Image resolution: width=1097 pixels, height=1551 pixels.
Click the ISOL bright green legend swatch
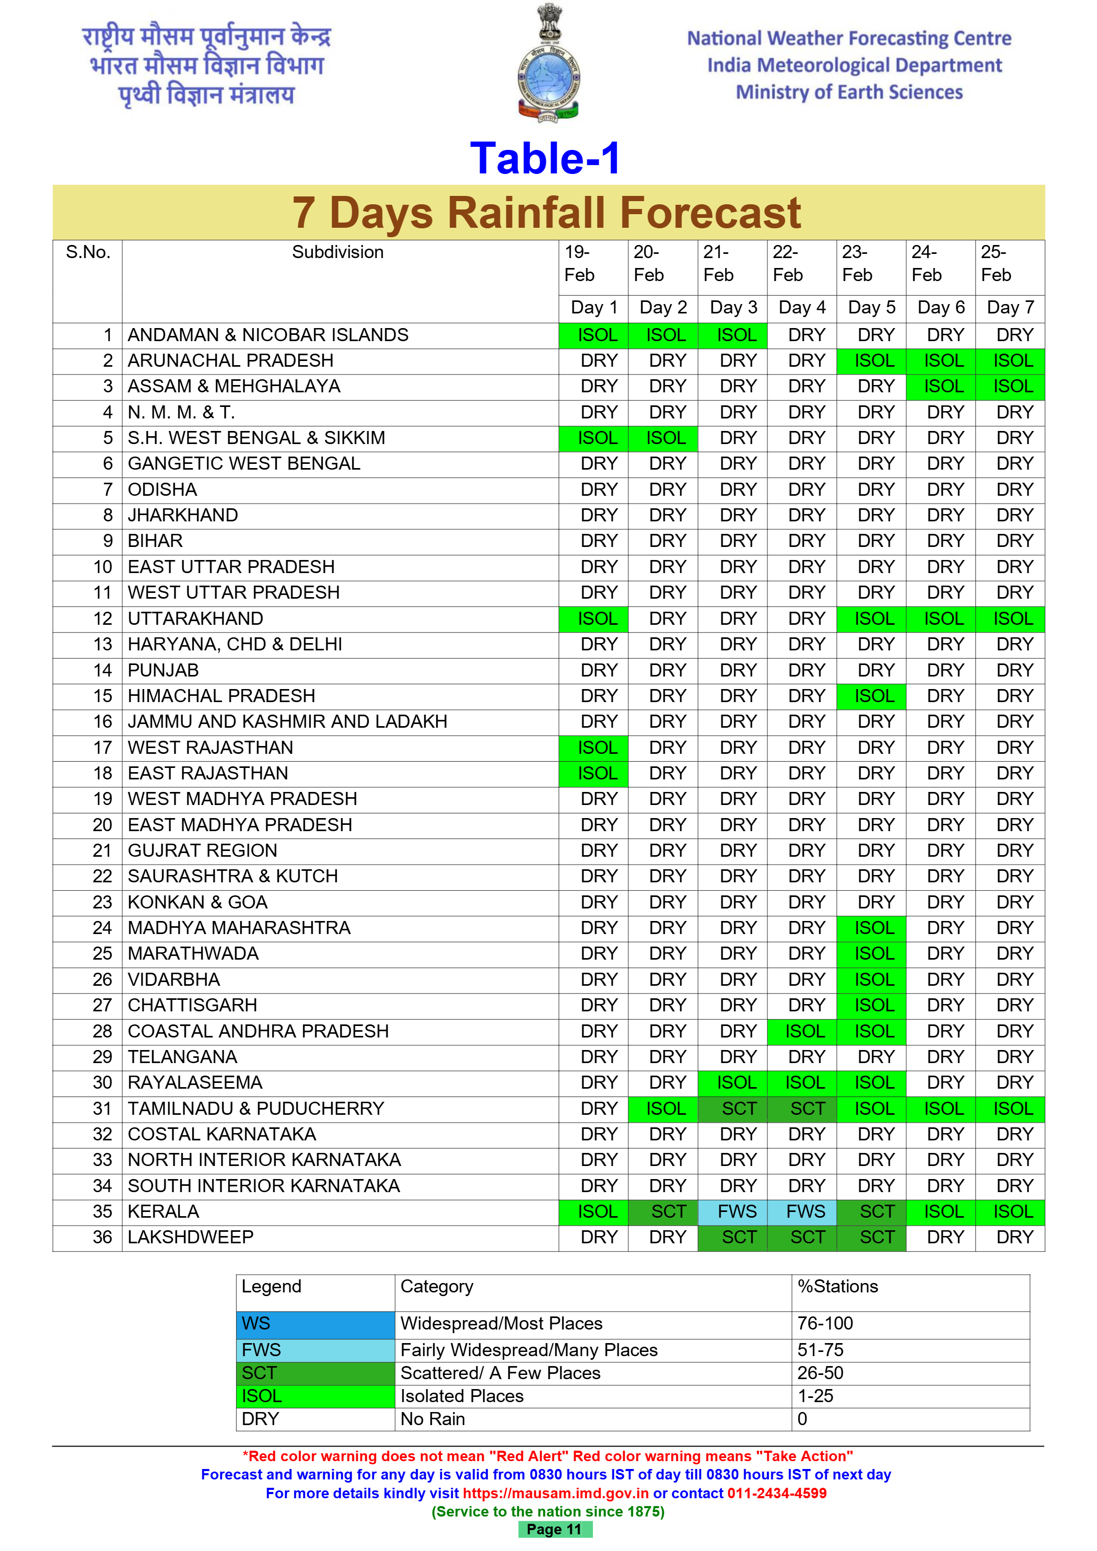[x=315, y=1396]
